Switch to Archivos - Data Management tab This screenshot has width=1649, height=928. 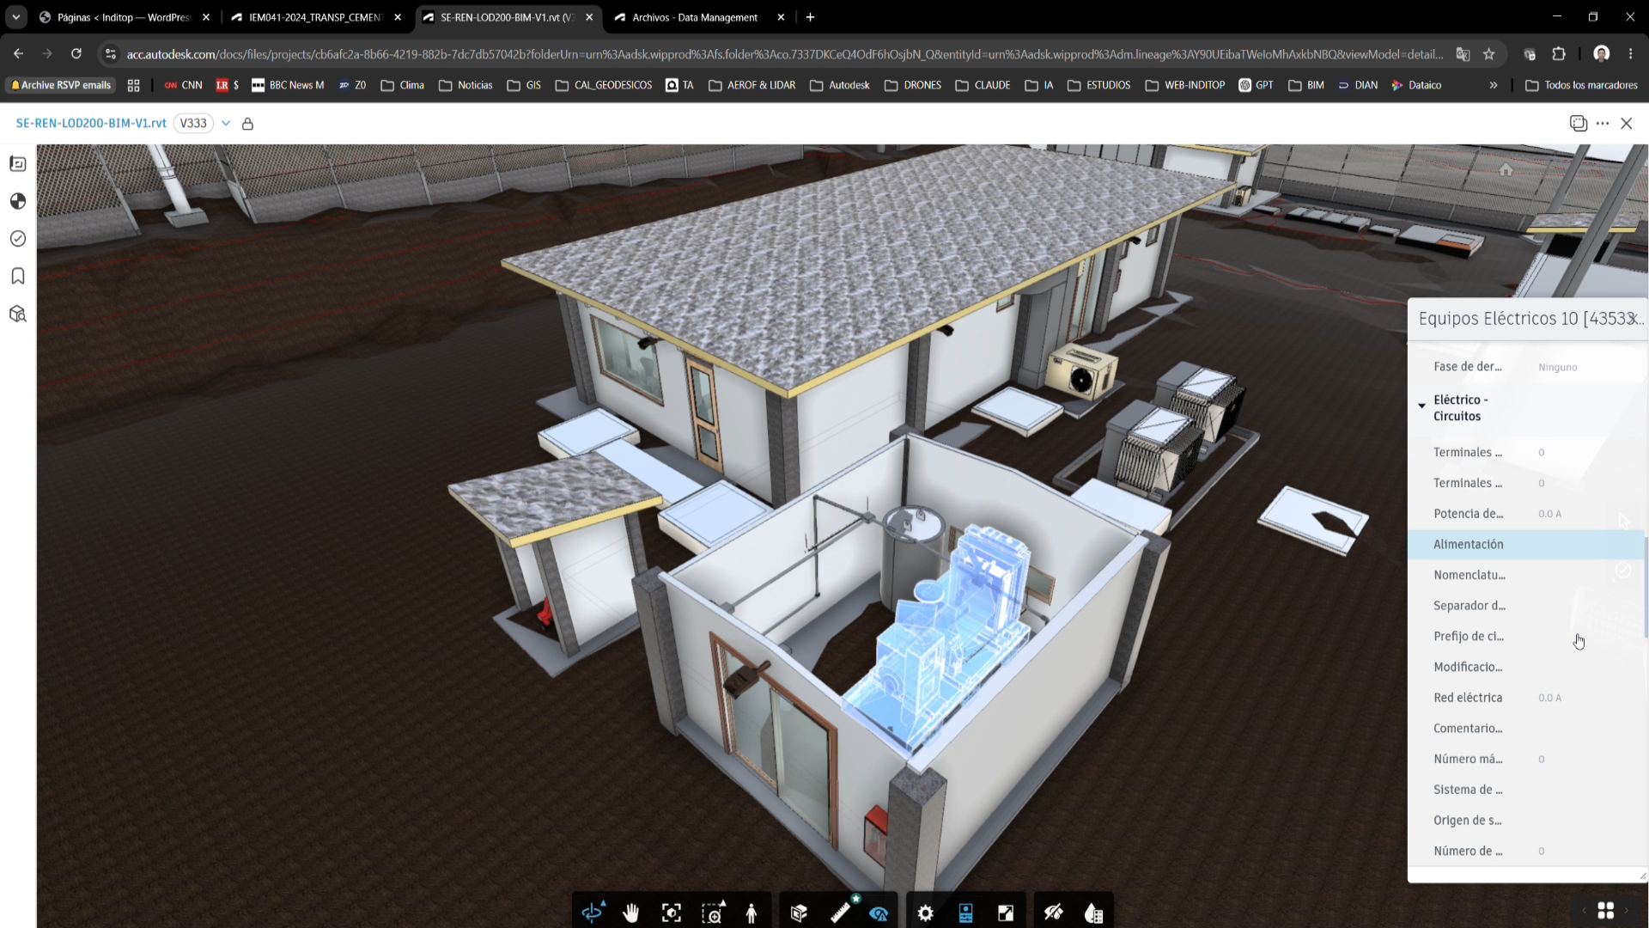tap(696, 17)
